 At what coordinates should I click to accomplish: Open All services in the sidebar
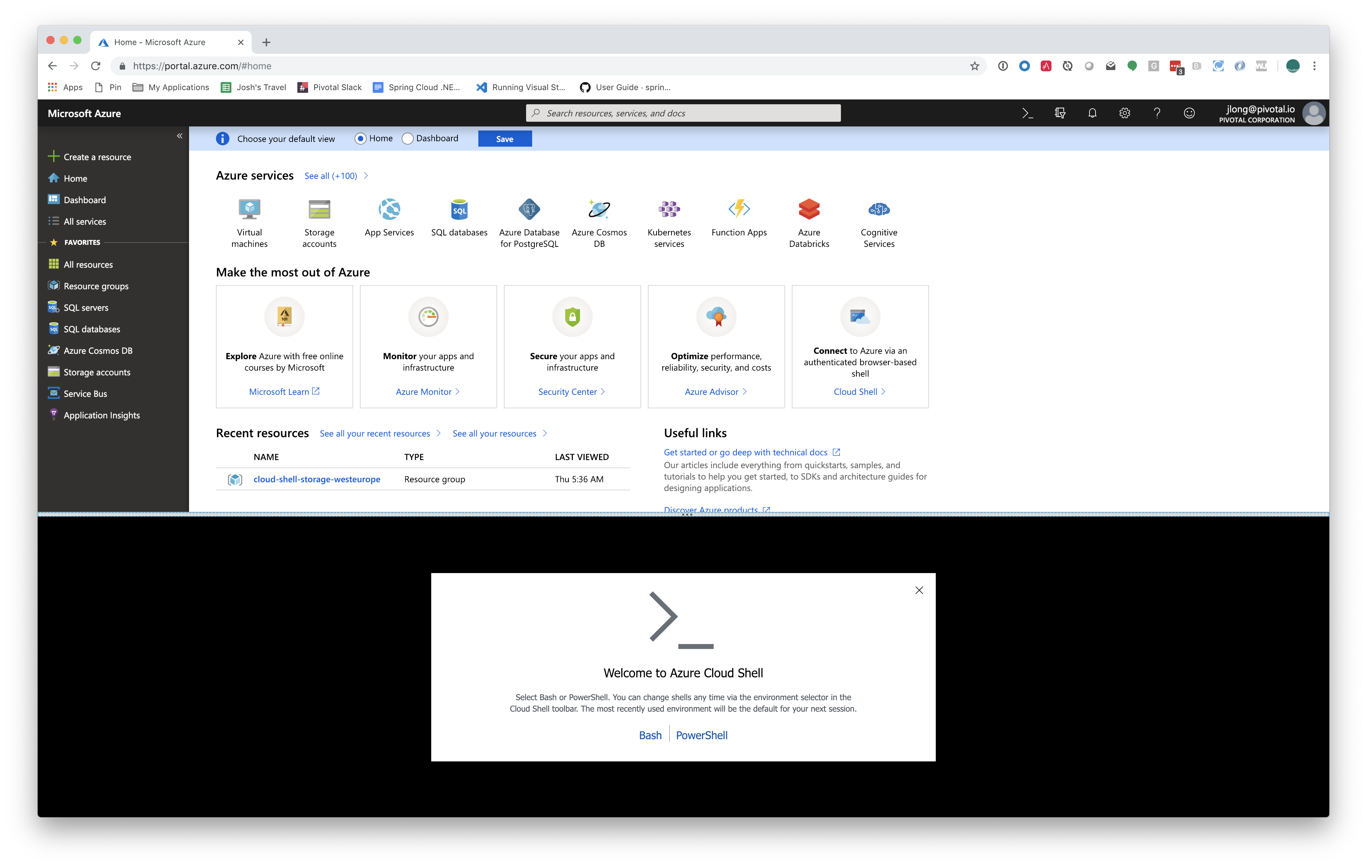(x=84, y=221)
